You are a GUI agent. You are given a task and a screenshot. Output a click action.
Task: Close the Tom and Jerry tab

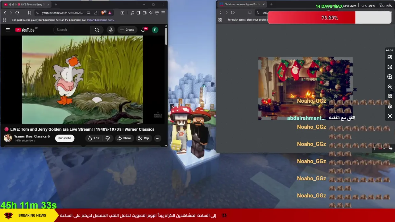(48, 5)
